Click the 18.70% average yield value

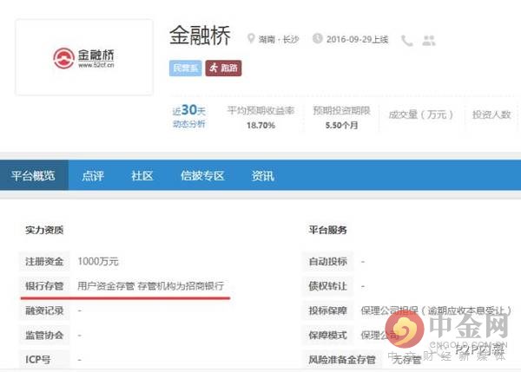point(260,125)
